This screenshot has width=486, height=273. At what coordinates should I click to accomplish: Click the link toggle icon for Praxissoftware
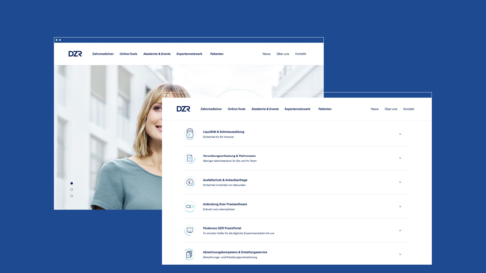(x=190, y=207)
